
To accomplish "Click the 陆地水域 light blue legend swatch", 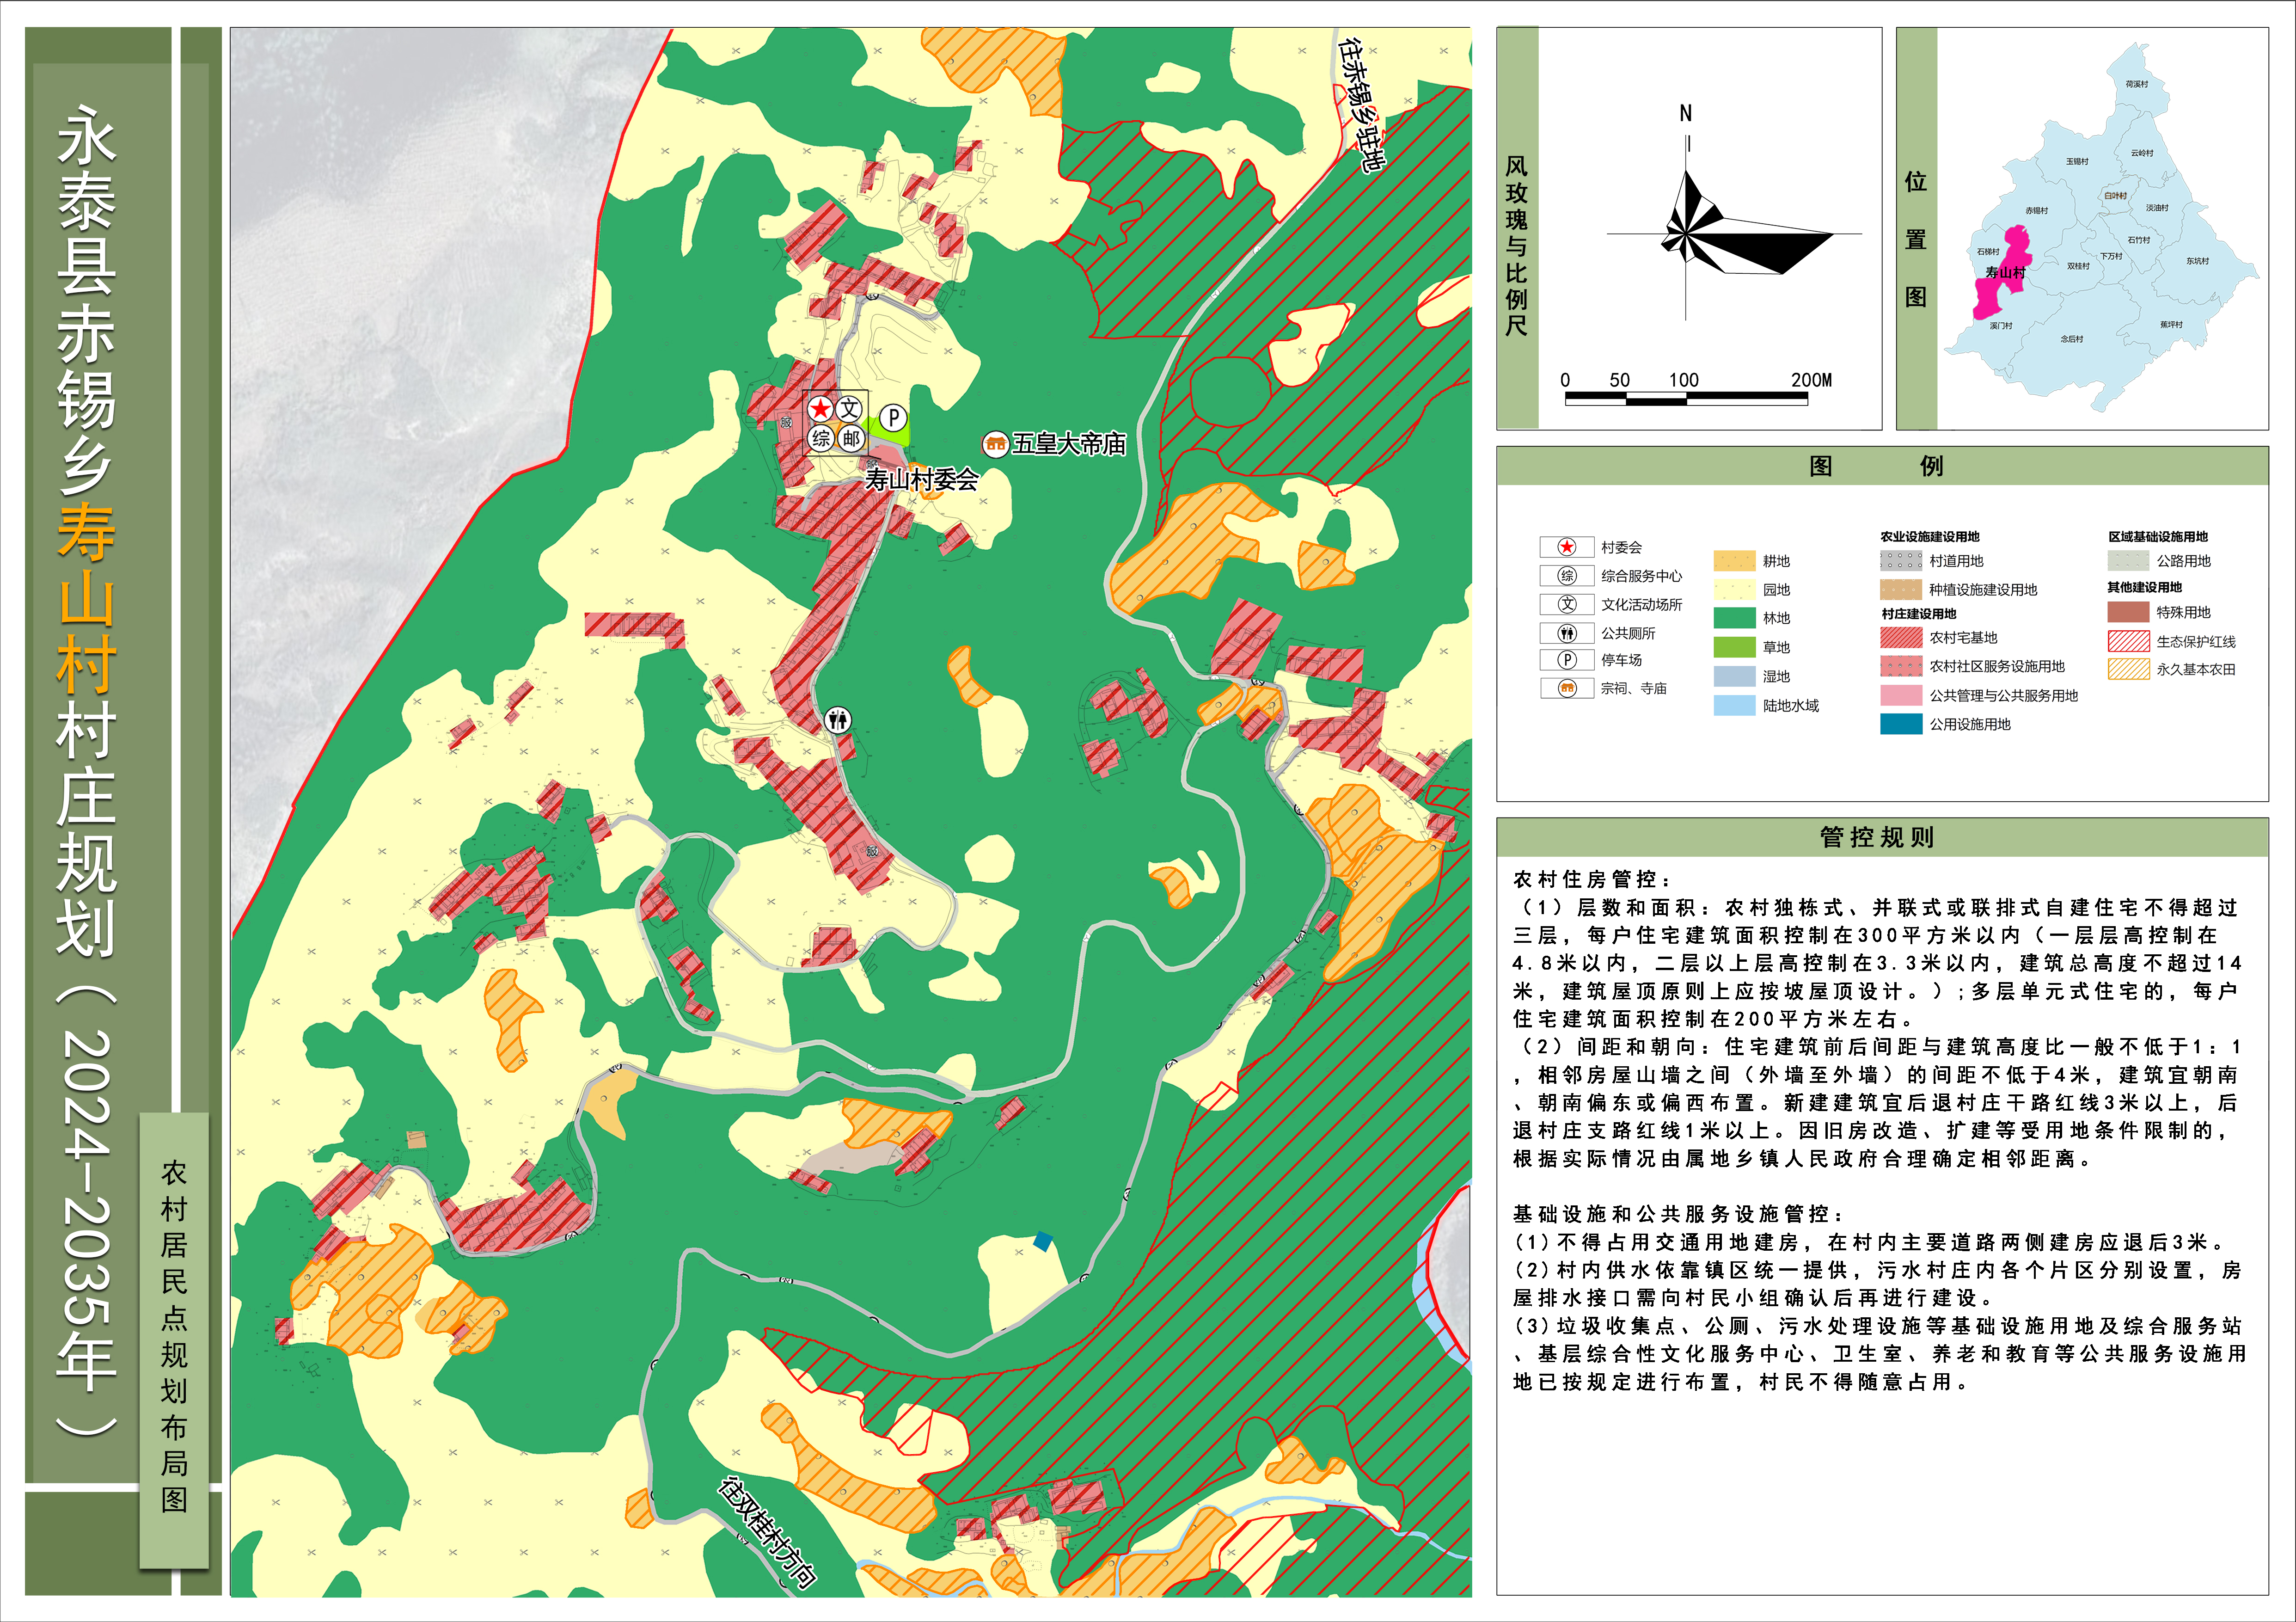I will (1734, 705).
